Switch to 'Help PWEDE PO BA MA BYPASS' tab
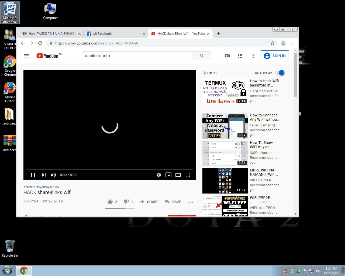The image size is (345, 276). pos(51,34)
